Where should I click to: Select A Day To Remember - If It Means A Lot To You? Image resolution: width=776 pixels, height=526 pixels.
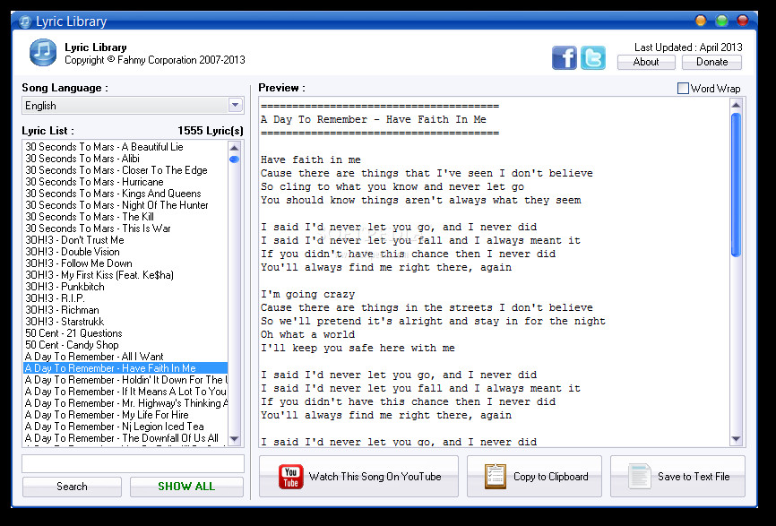[x=125, y=392]
